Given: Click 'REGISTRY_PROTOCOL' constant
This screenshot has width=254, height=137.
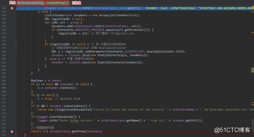Looking at the screenshot, I should [90, 30].
